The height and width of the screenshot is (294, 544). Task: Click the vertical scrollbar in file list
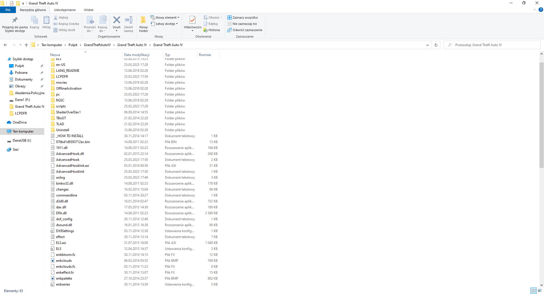coord(541,113)
